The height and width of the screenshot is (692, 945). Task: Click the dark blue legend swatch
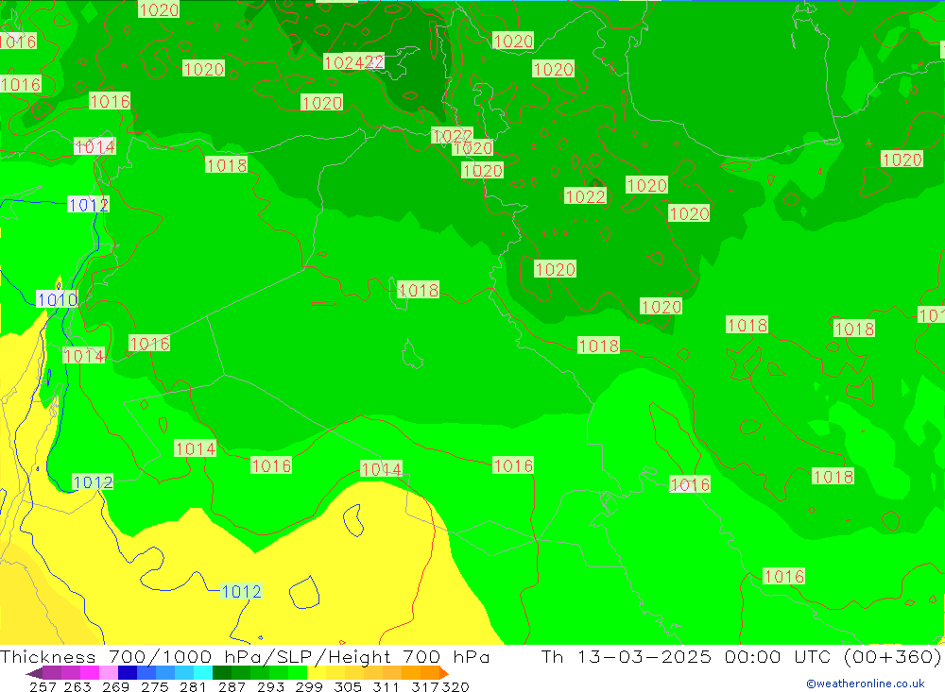128,673
